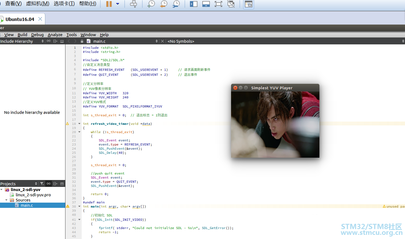
Task: Close the main.c document with the X
Action: 163,41
